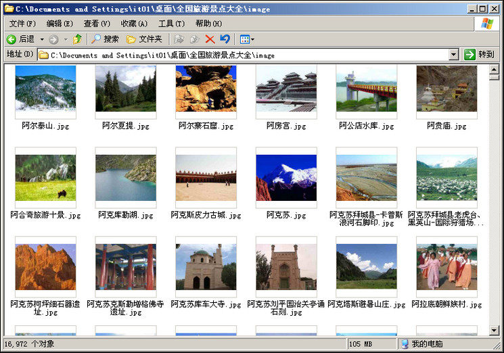The width and height of the screenshot is (504, 353).
Task: Select the 阿克苏.jpg mountain thumbnail
Action: coord(286,178)
